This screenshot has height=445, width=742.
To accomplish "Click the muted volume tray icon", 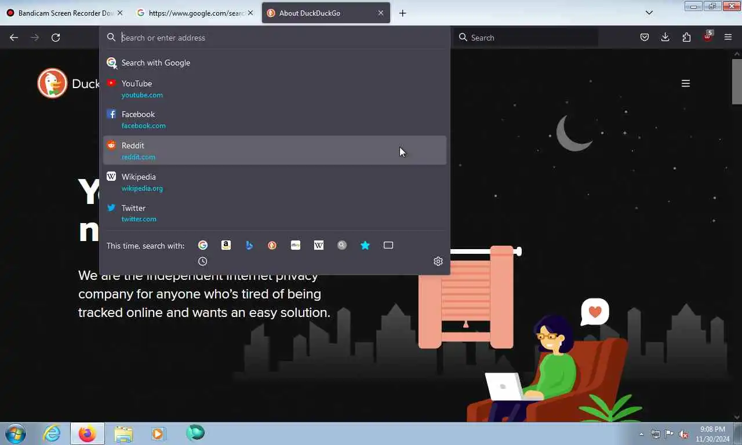I will coord(683,434).
